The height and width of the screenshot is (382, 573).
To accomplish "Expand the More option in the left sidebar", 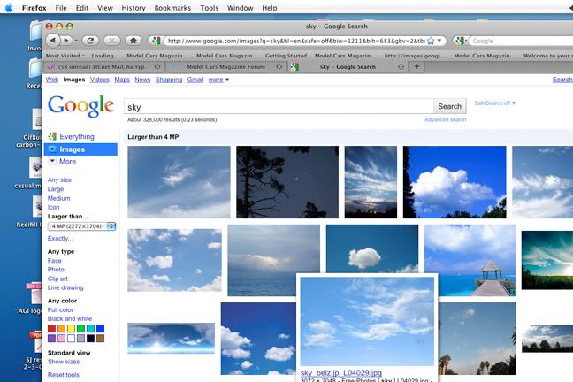I will point(63,161).
